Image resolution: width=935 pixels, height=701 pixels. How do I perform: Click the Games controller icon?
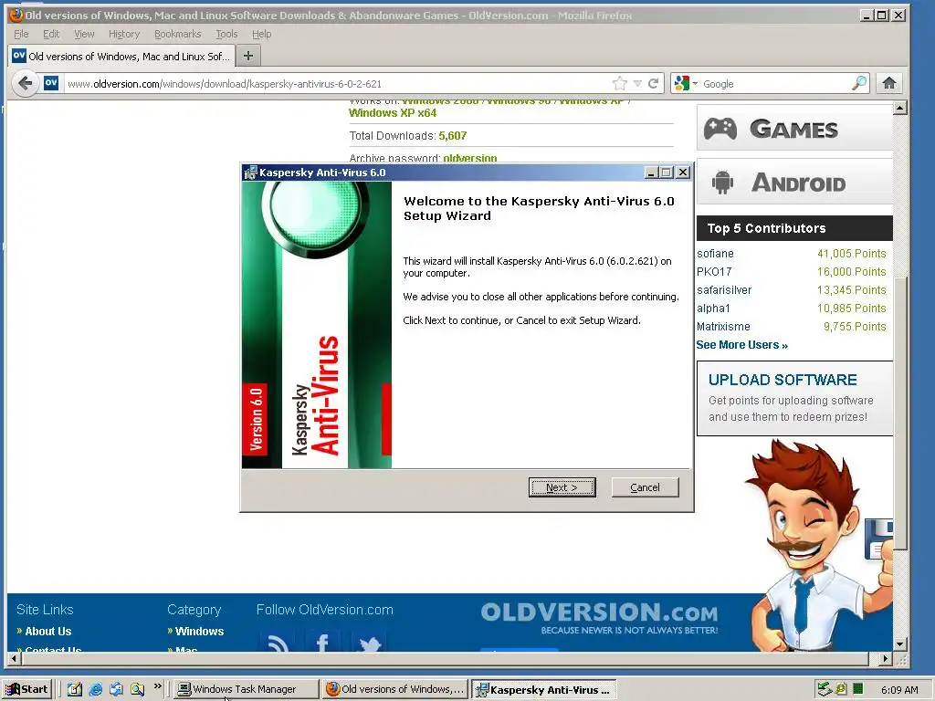point(720,129)
